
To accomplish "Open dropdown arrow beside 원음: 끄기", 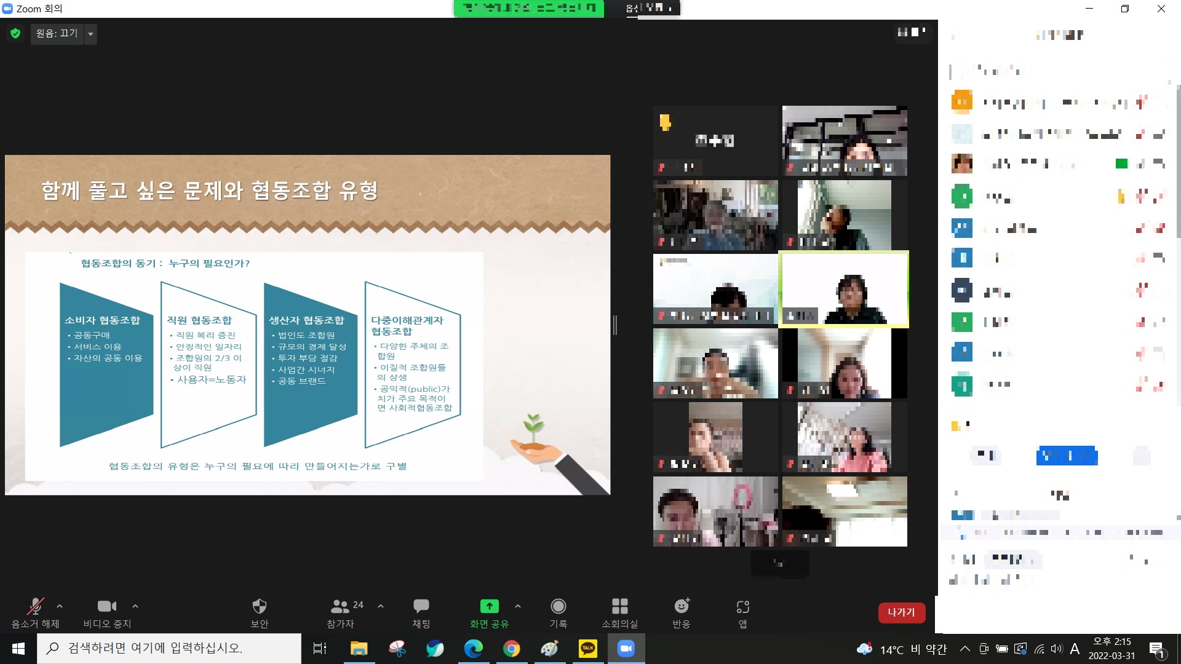I will pos(90,33).
